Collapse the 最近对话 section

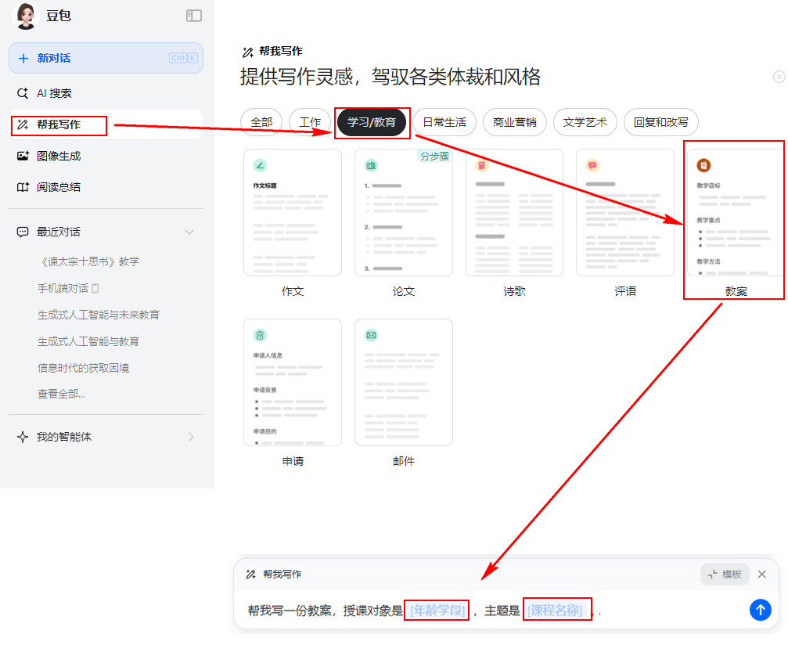[190, 232]
